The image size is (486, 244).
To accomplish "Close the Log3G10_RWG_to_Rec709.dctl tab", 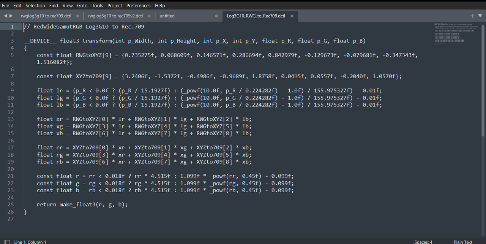I will tap(292, 16).
